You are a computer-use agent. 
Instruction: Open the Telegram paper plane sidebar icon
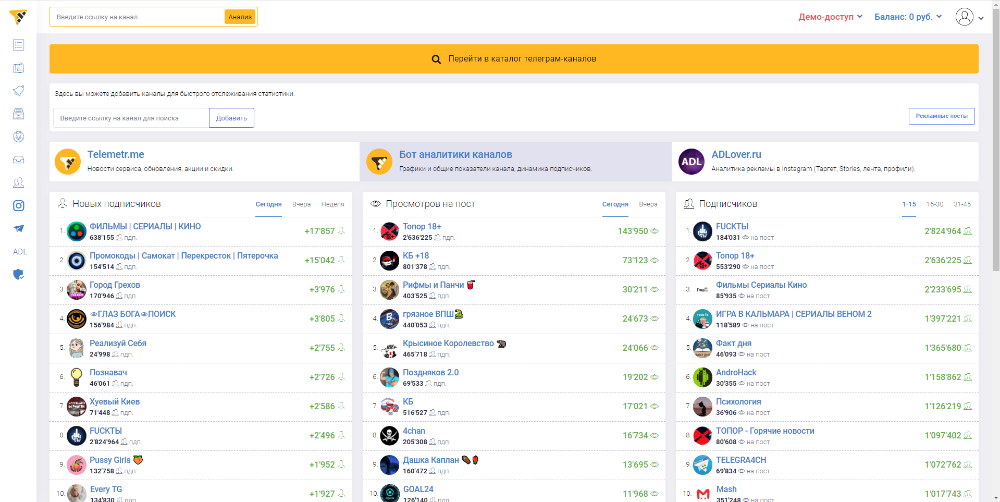point(18,228)
